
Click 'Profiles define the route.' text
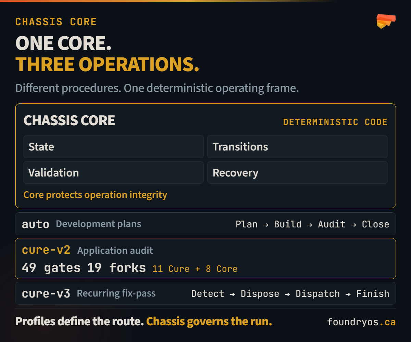point(79,322)
